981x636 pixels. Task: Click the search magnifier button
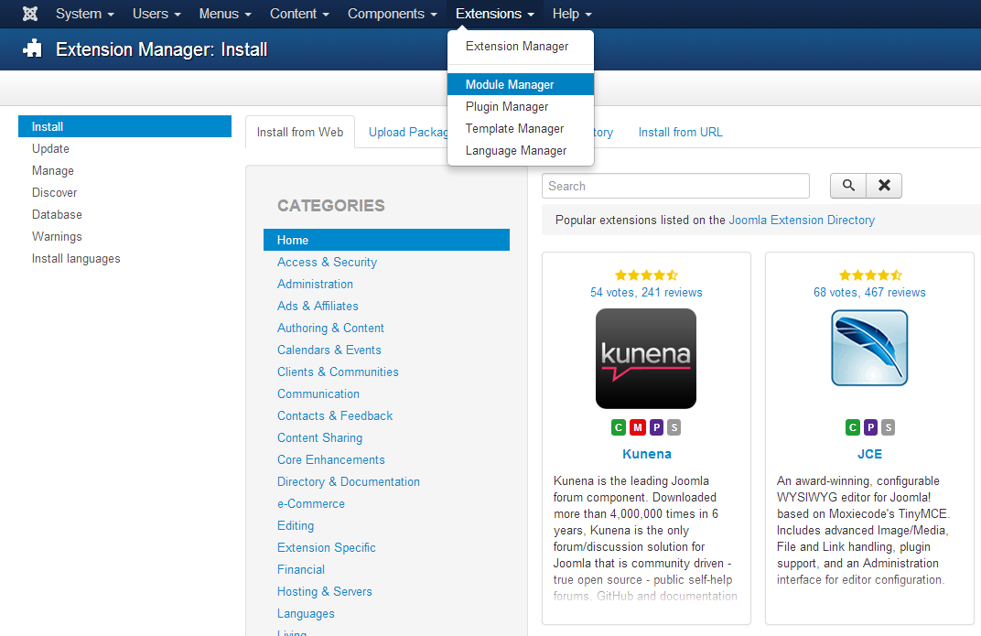848,186
